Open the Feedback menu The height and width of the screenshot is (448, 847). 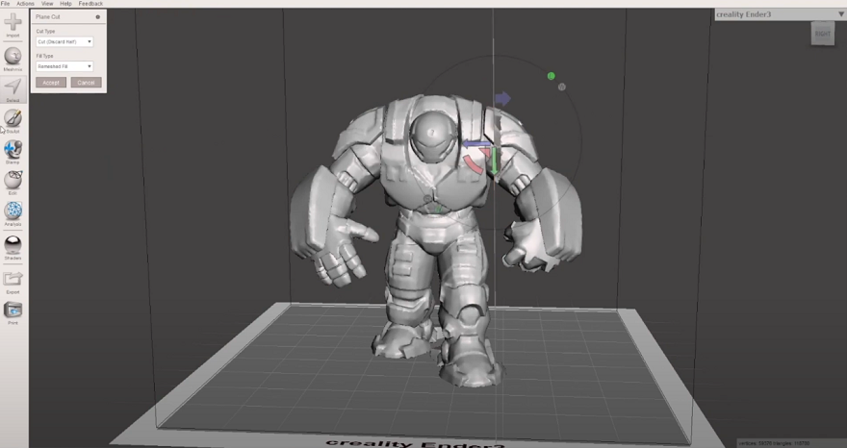click(90, 4)
